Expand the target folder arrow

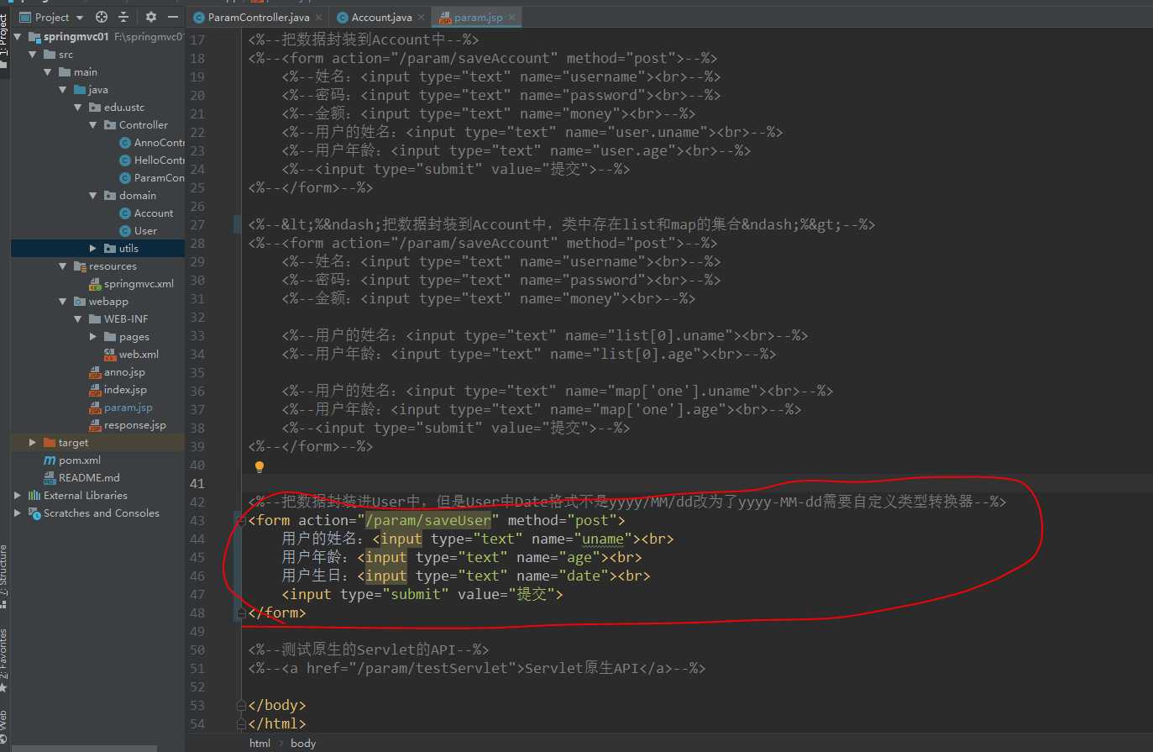(33, 443)
